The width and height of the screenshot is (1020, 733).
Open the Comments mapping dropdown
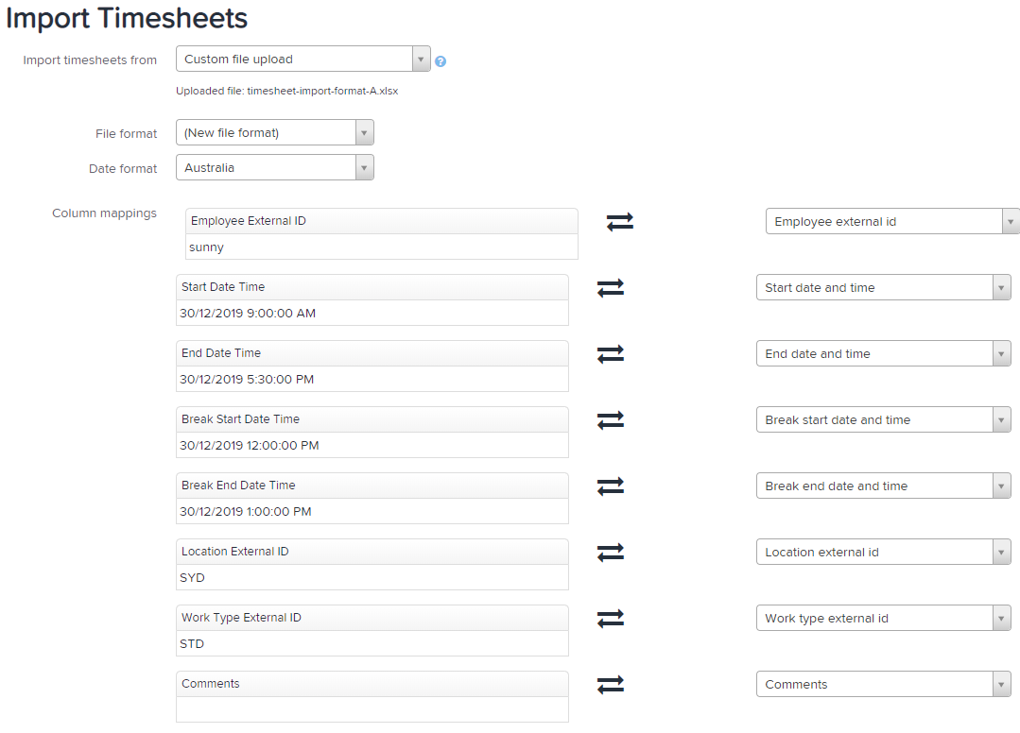click(883, 684)
